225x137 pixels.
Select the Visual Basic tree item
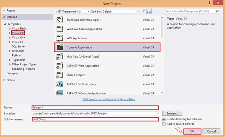tap(19, 28)
